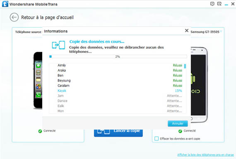Click the source iPhone image
This screenshot has width=236, height=159.
[x=38, y=80]
